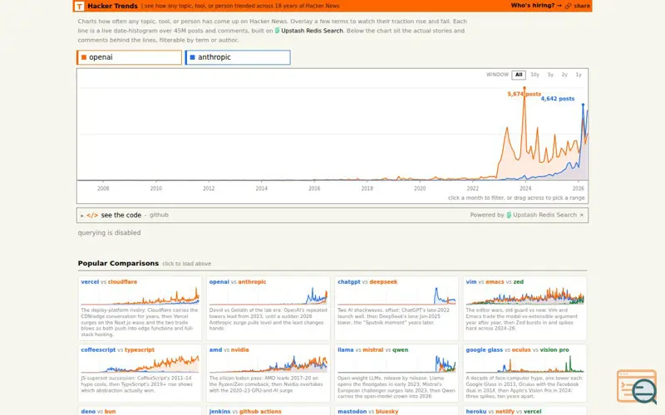Click the orange openai color swatch
The height and width of the screenshot is (415, 665).
coord(84,57)
